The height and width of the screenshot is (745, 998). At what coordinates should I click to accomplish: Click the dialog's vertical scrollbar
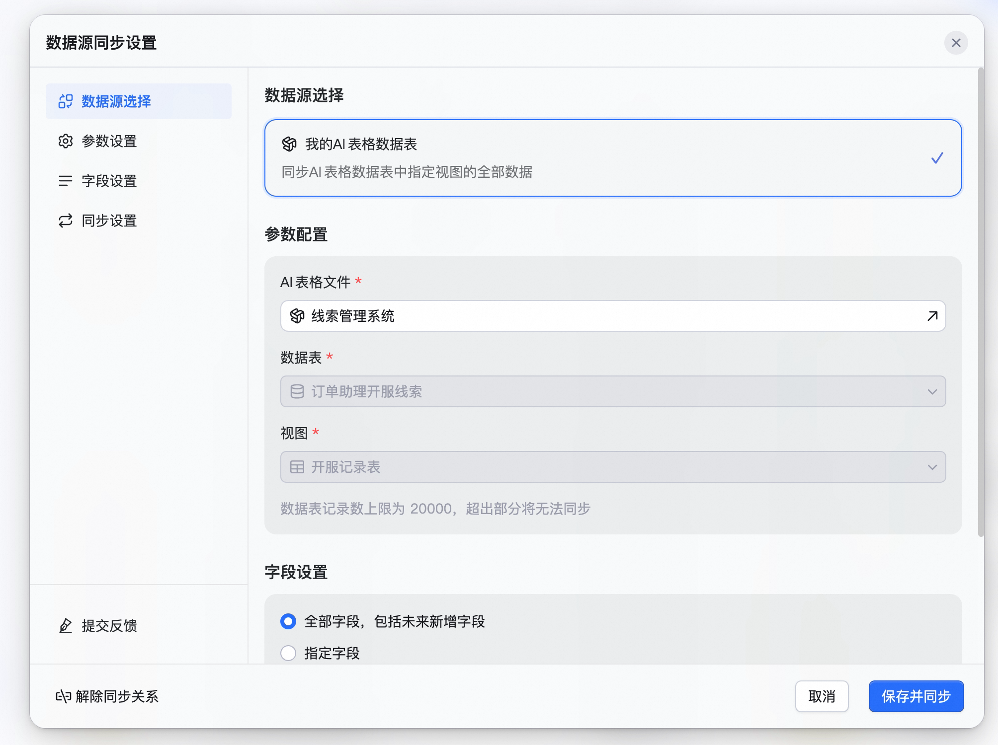[981, 303]
